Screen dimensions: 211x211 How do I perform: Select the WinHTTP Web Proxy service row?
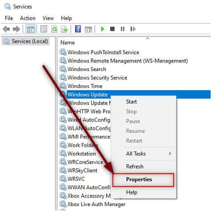89,111
